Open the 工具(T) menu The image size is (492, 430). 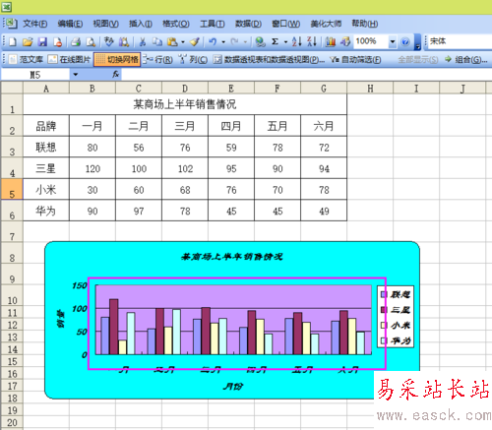(213, 24)
